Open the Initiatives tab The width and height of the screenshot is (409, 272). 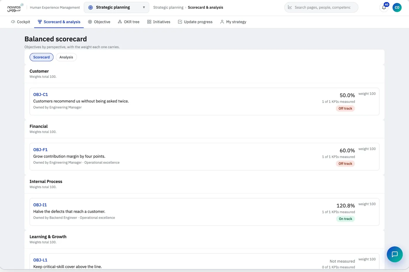[159, 22]
